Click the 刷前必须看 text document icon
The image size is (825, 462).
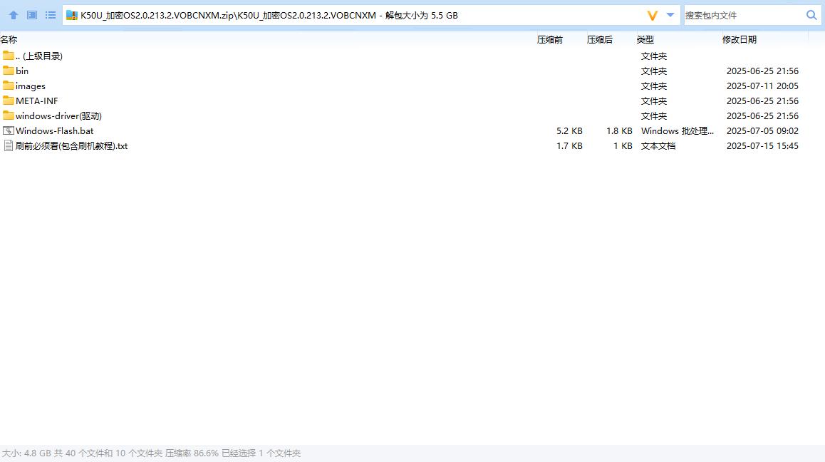[x=9, y=146]
